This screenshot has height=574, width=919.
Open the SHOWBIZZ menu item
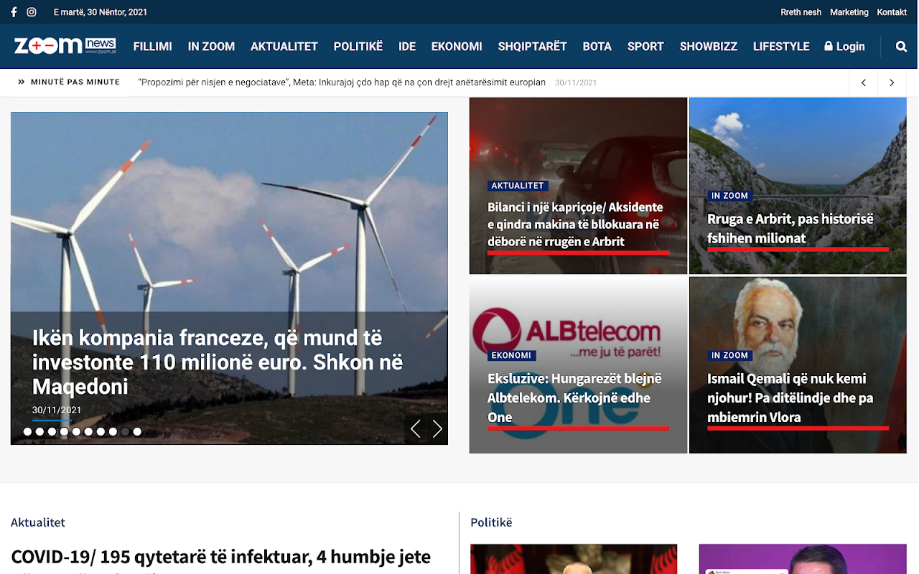pyautogui.click(x=709, y=47)
